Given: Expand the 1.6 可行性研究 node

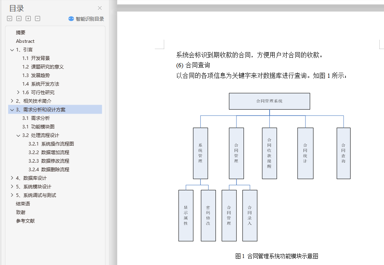Looking at the screenshot, I should coord(18,92).
